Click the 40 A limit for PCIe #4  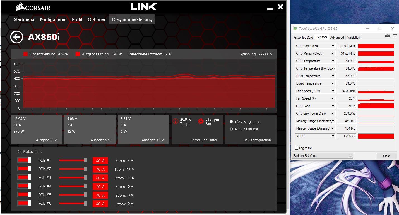[100, 187]
